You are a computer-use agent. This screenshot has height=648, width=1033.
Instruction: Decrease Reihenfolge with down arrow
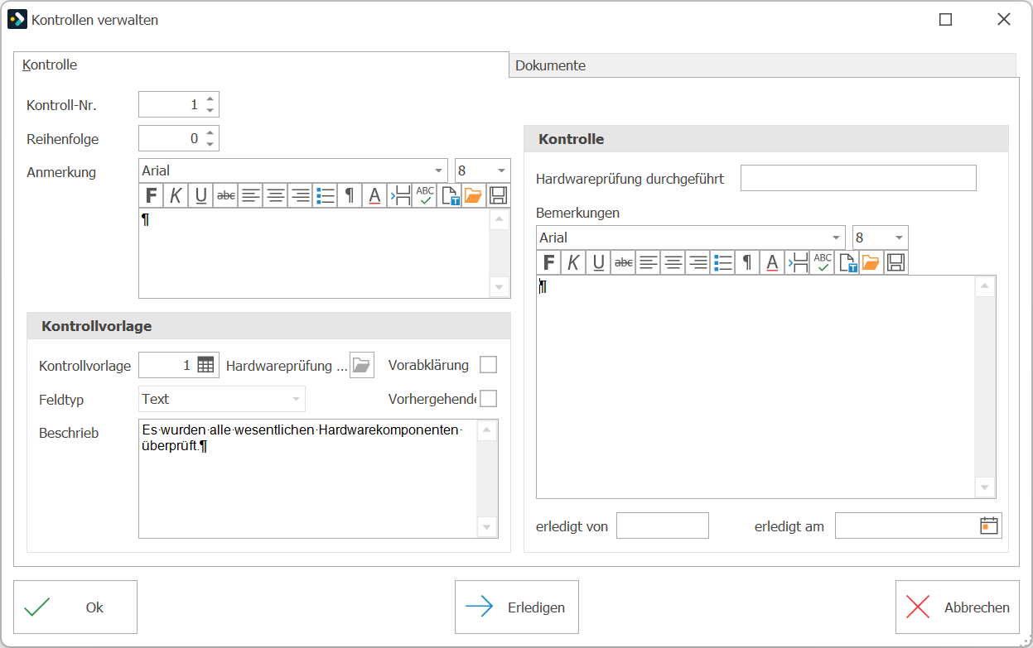210,145
